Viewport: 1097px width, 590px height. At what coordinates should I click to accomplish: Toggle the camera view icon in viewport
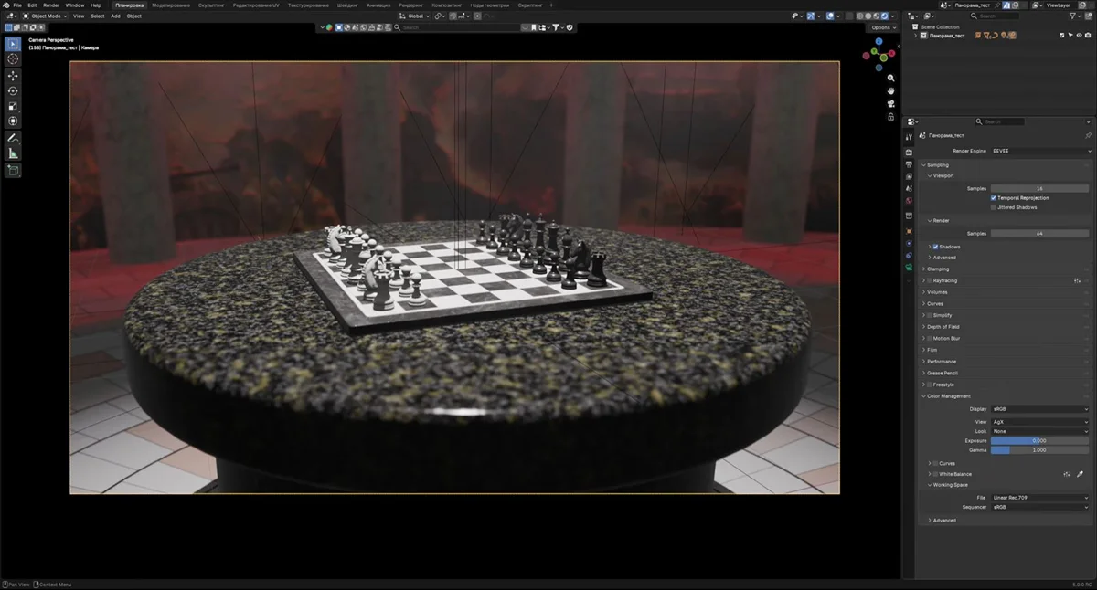click(x=891, y=103)
